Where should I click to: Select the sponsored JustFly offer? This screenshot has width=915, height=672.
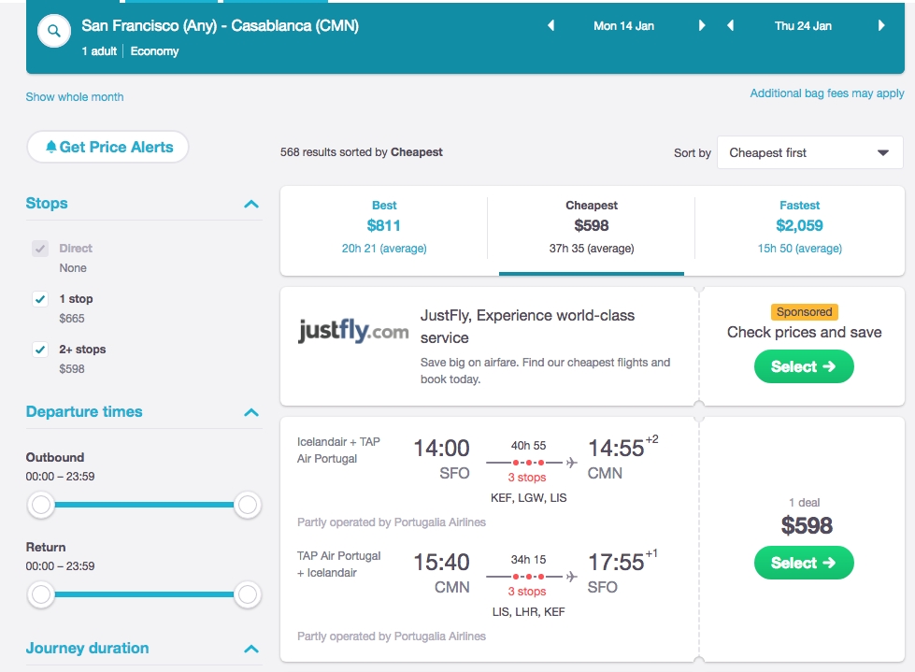(x=804, y=366)
